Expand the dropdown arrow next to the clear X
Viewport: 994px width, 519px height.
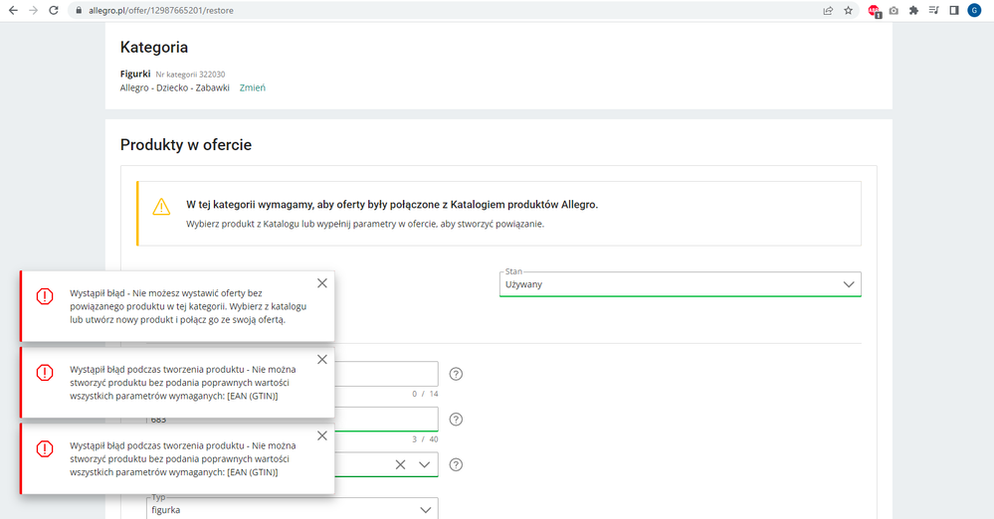(x=424, y=464)
